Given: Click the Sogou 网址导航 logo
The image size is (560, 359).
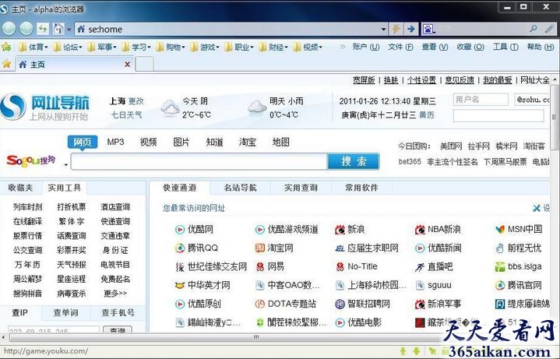Looking at the screenshot, I should click(45, 107).
